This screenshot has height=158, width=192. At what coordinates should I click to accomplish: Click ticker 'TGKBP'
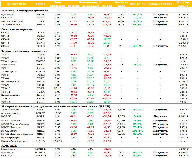(40, 61)
